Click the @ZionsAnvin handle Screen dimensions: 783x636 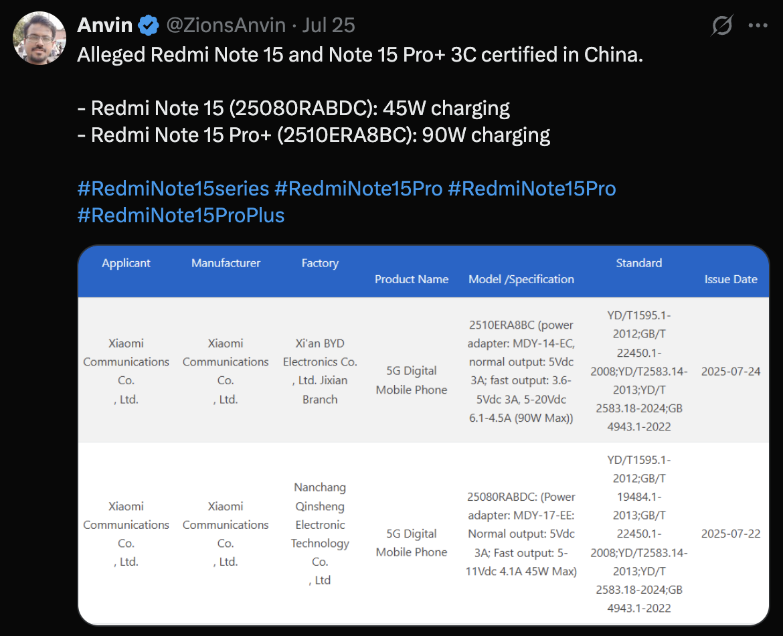coord(226,25)
